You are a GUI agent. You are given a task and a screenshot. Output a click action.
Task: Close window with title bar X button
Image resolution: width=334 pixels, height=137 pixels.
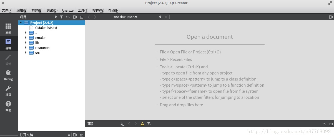[2, 3]
